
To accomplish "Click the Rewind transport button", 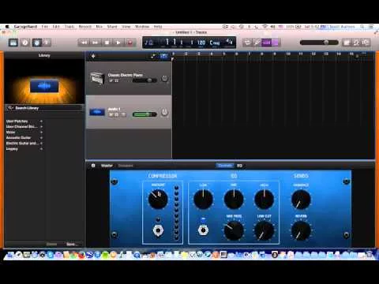I will click(x=84, y=43).
